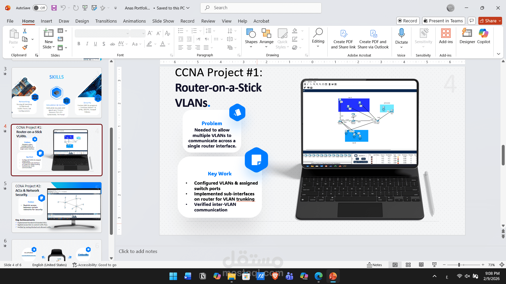Click the text highlight color swatch
Screen dimensions: 506x284
coord(149,44)
